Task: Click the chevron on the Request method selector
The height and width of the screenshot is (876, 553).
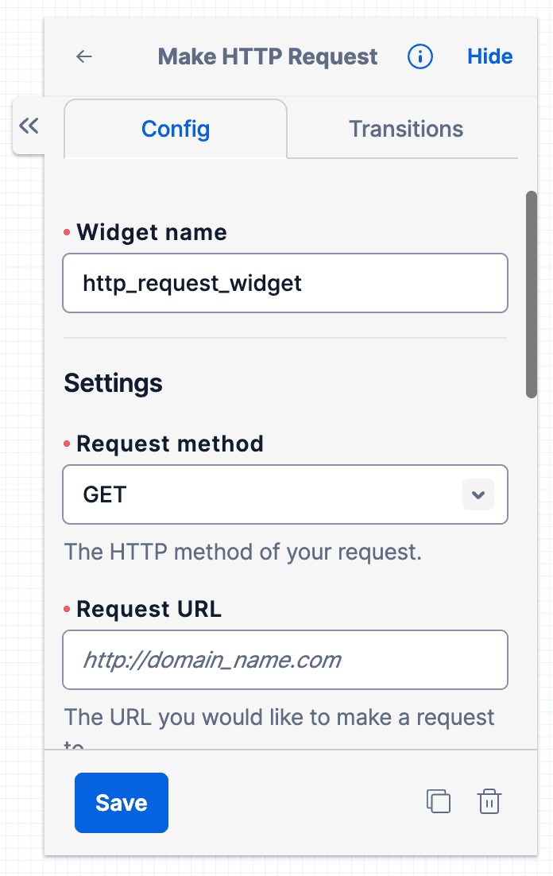Action: [478, 494]
